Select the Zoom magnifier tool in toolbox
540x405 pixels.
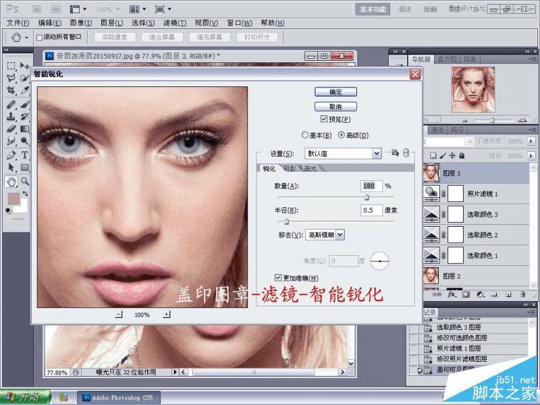point(24,181)
